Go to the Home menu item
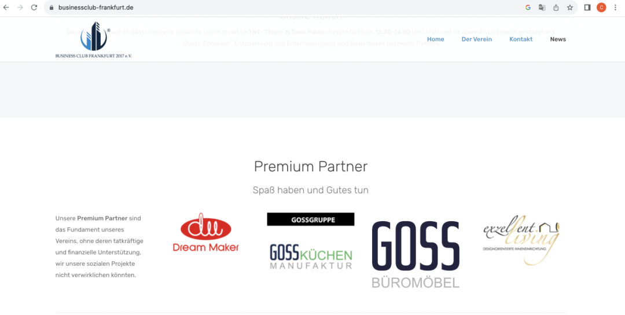This screenshot has height=315, width=625. [435, 39]
